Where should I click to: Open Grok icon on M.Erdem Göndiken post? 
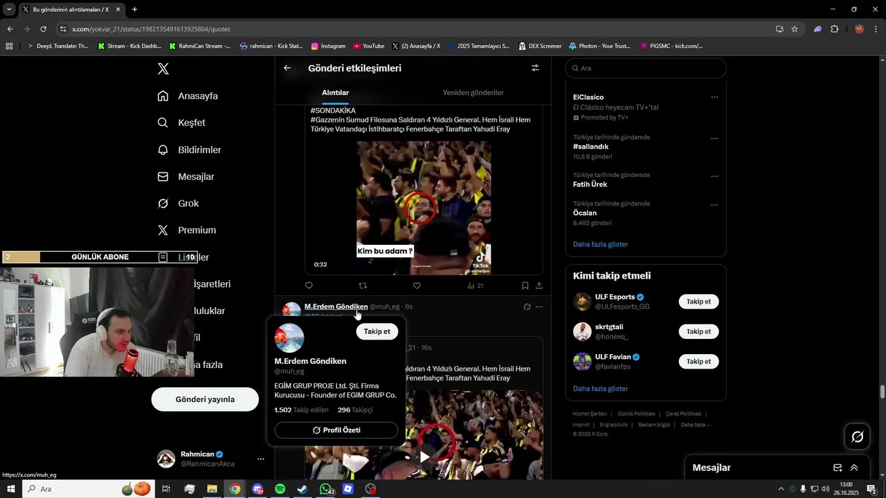(527, 306)
